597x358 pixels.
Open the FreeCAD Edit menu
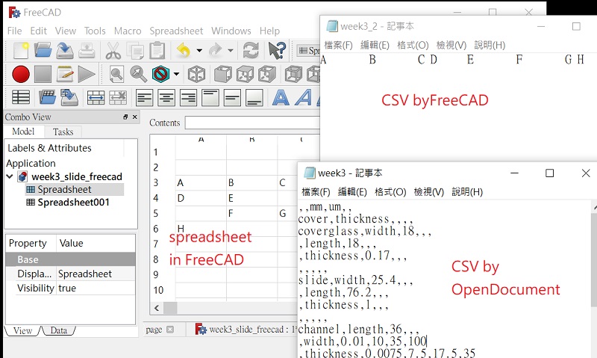pyautogui.click(x=39, y=31)
